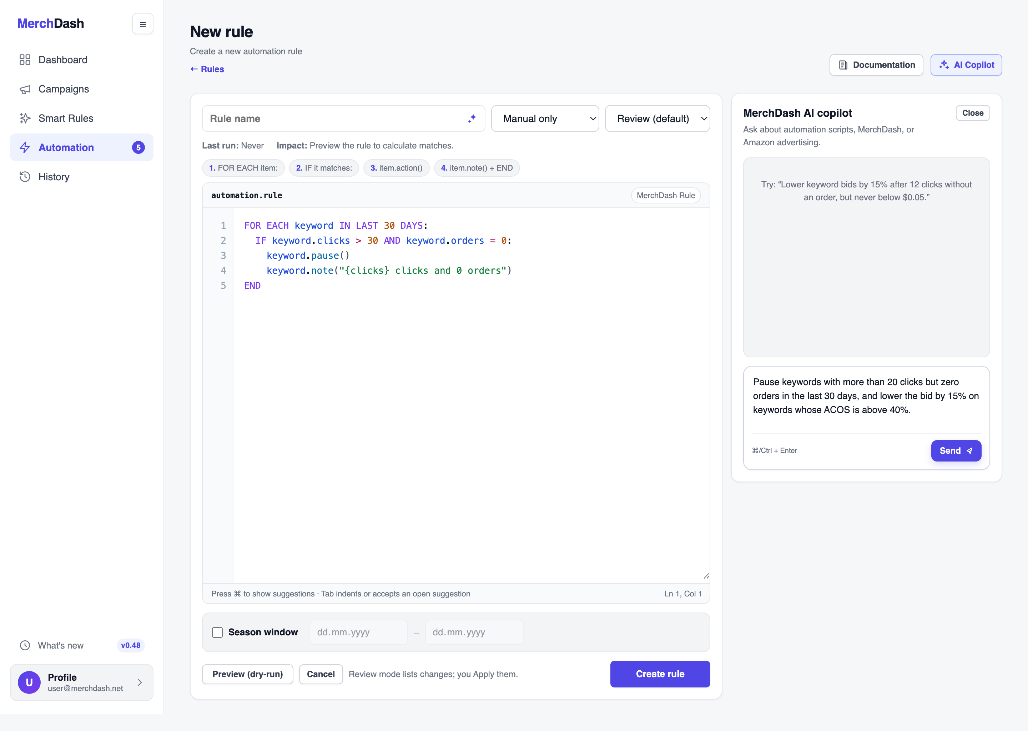Image resolution: width=1028 pixels, height=731 pixels.
Task: Click the '⌘/Ctrl + Enter' shortcut hint
Action: click(775, 450)
